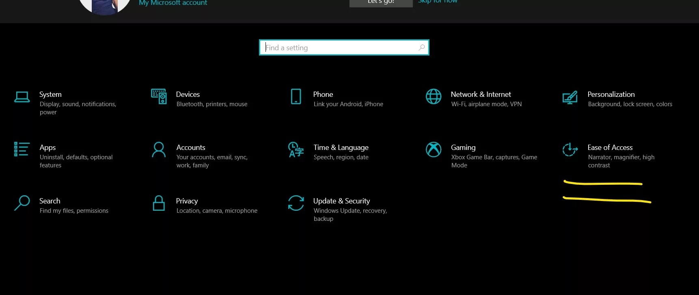Click 'Windows Update, recovery, backup' description
Screen dimensions: 699x295
350,215
